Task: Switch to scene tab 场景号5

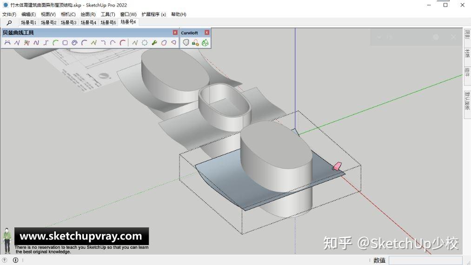Action: click(108, 22)
